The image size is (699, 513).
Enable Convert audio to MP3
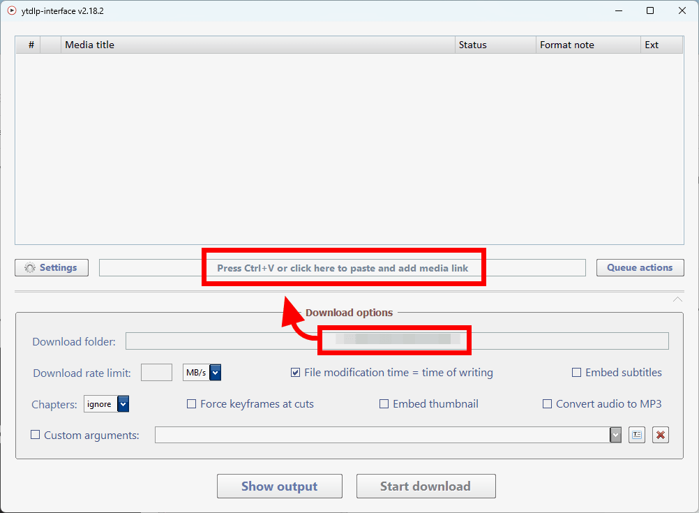click(547, 404)
